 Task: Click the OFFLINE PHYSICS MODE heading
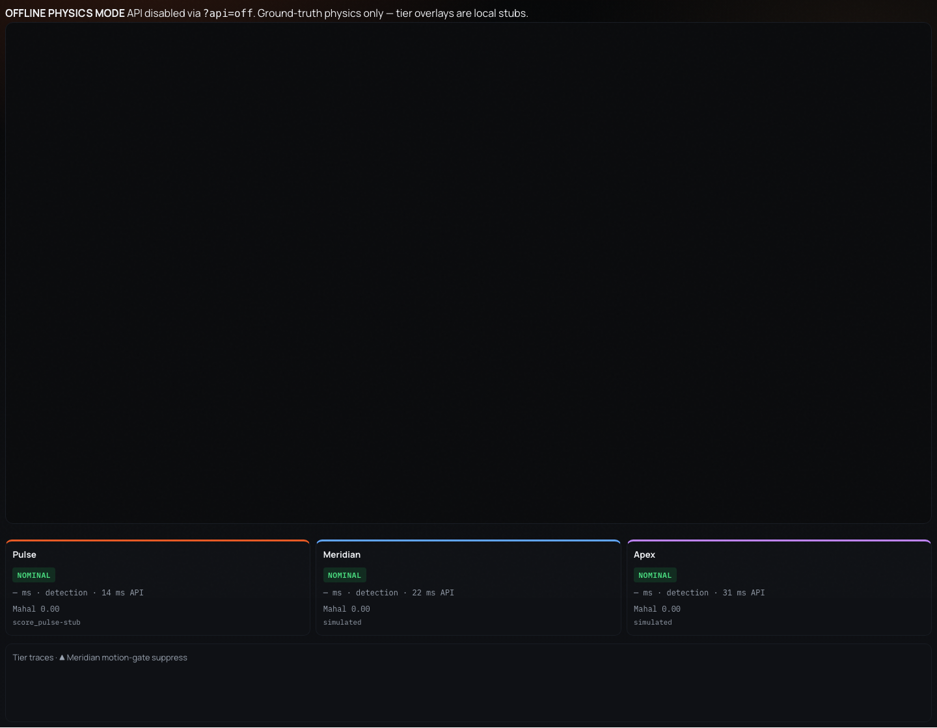tap(65, 13)
